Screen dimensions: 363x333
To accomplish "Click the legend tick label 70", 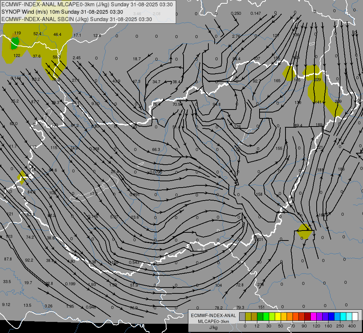I will 293,326.
